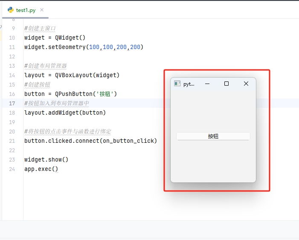Click the widget.setGeometry code line

point(84,47)
